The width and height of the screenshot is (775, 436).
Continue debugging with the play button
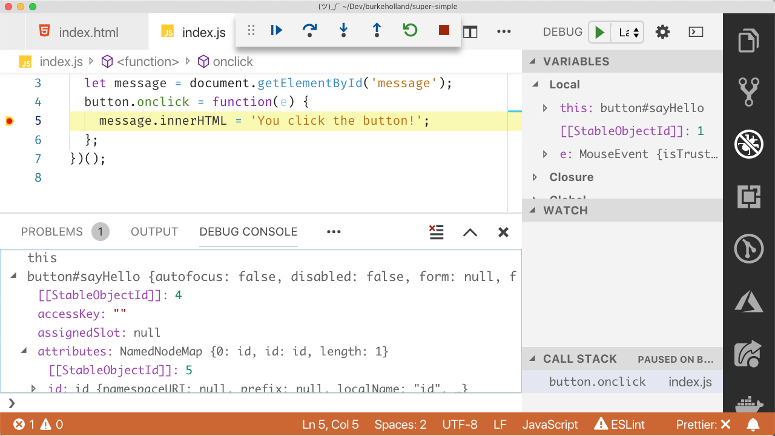tap(277, 30)
